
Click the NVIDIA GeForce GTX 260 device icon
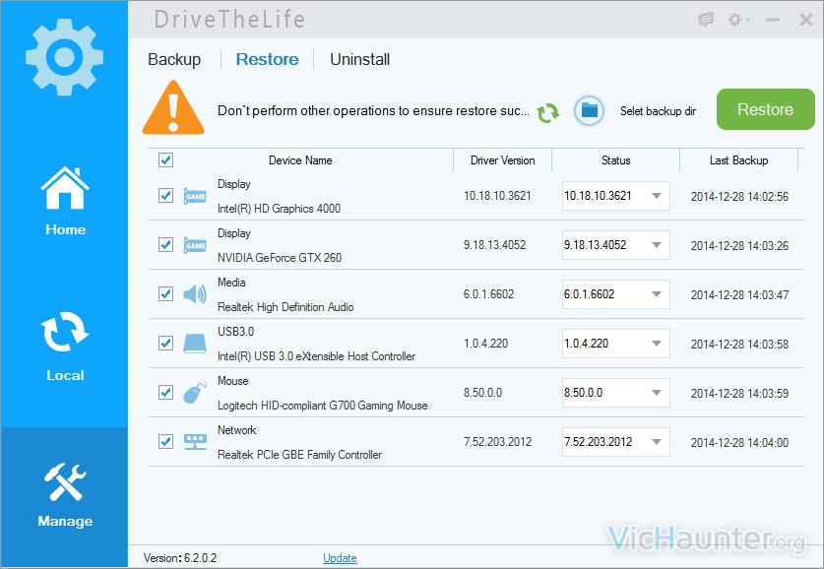coord(195,245)
